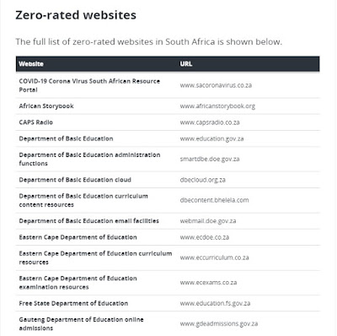
Task: Open www.gdeadmissions.gov.za link
Action: click(x=219, y=323)
